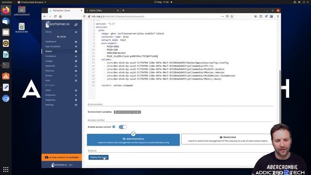Click the Host grid icon
Viewport: 311px width, 175px height.
tap(76, 81)
